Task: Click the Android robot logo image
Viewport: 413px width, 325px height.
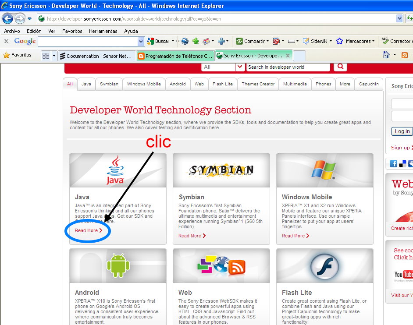Action: [118, 266]
